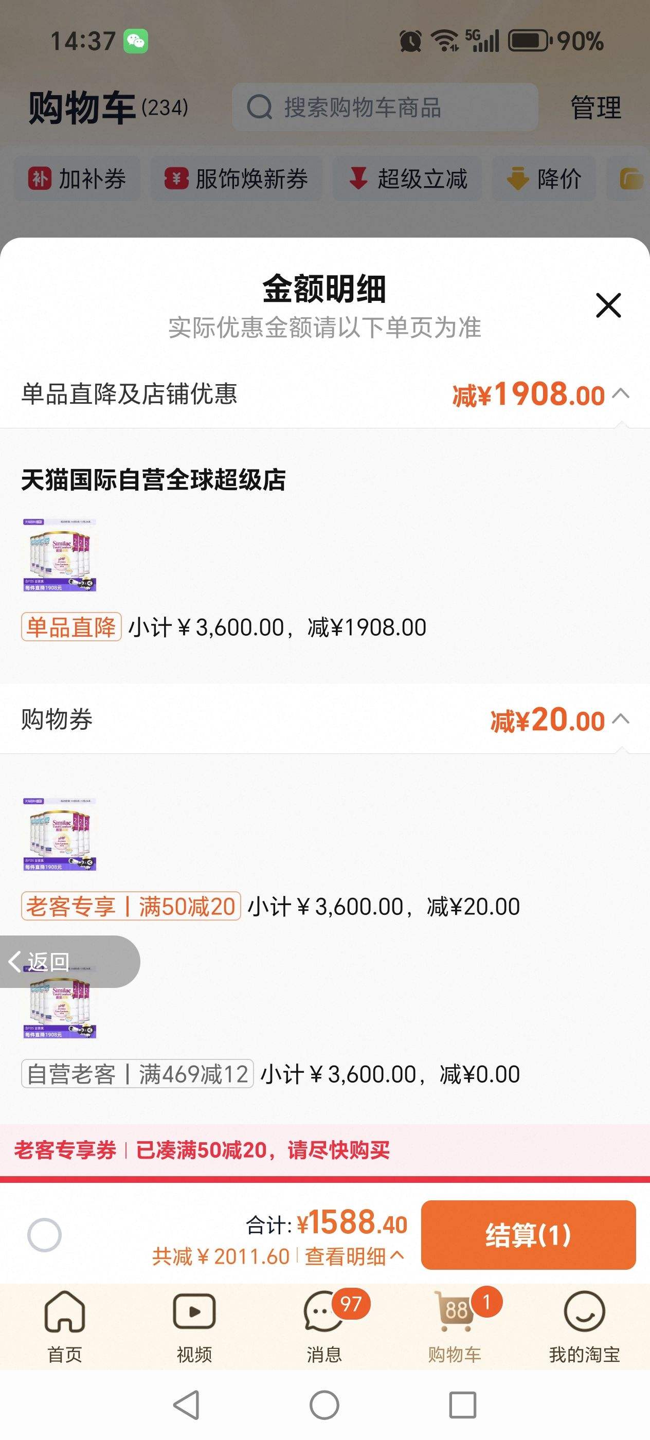The width and height of the screenshot is (650, 1440).
Task: Open Android recent apps square
Action: click(462, 1405)
